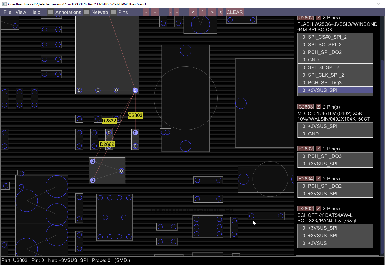Click the Z button beside R2834
Image resolution: width=385 pixels, height=265 pixels.
318,179
